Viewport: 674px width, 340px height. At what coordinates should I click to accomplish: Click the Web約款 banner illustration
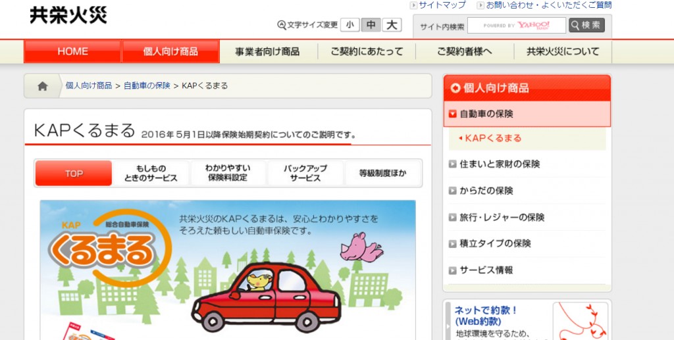tap(581, 321)
